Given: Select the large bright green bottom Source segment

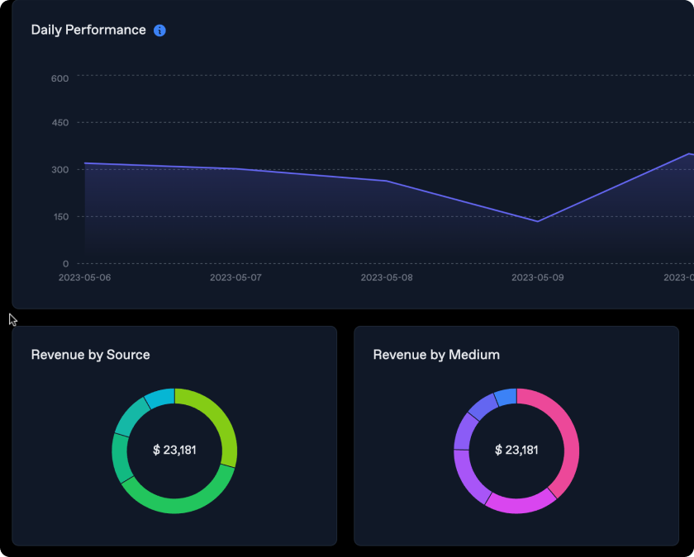Looking at the screenshot, I should [182, 505].
